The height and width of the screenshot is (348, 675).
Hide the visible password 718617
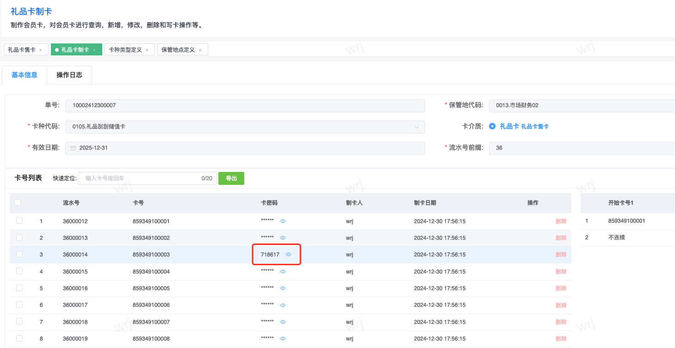[288, 255]
